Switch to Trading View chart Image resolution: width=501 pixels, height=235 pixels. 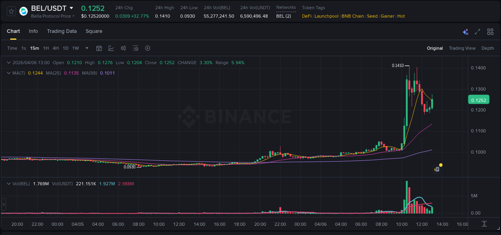(x=462, y=48)
